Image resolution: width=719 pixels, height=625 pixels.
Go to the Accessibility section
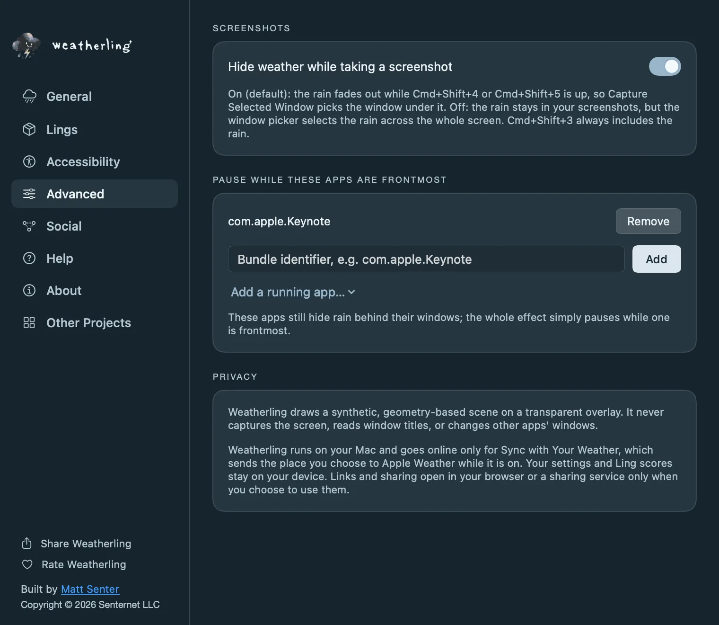pos(95,161)
